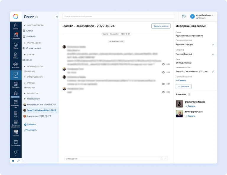
Task: Click the gear icon beside Линии title
Action: [36, 17]
